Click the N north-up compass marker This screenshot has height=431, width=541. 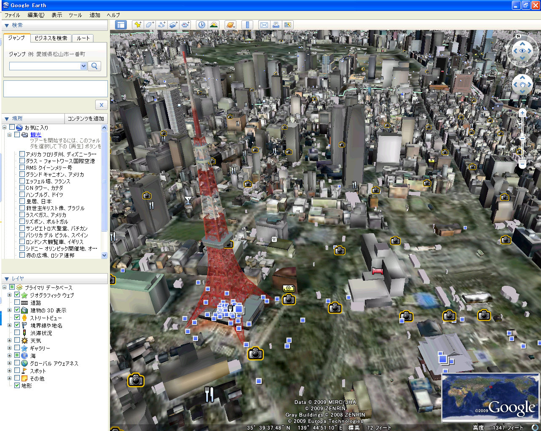point(519,36)
